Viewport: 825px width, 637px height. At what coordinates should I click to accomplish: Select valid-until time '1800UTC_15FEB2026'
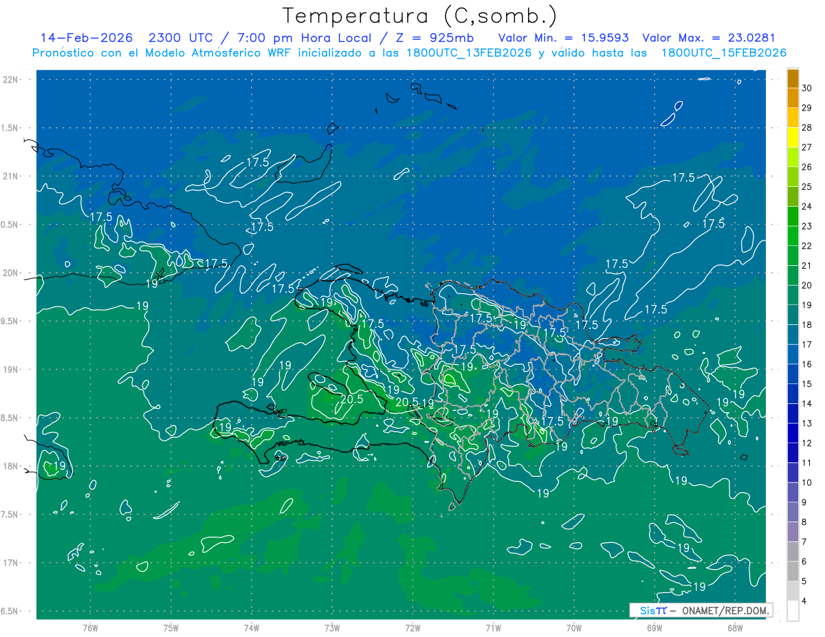click(x=723, y=53)
